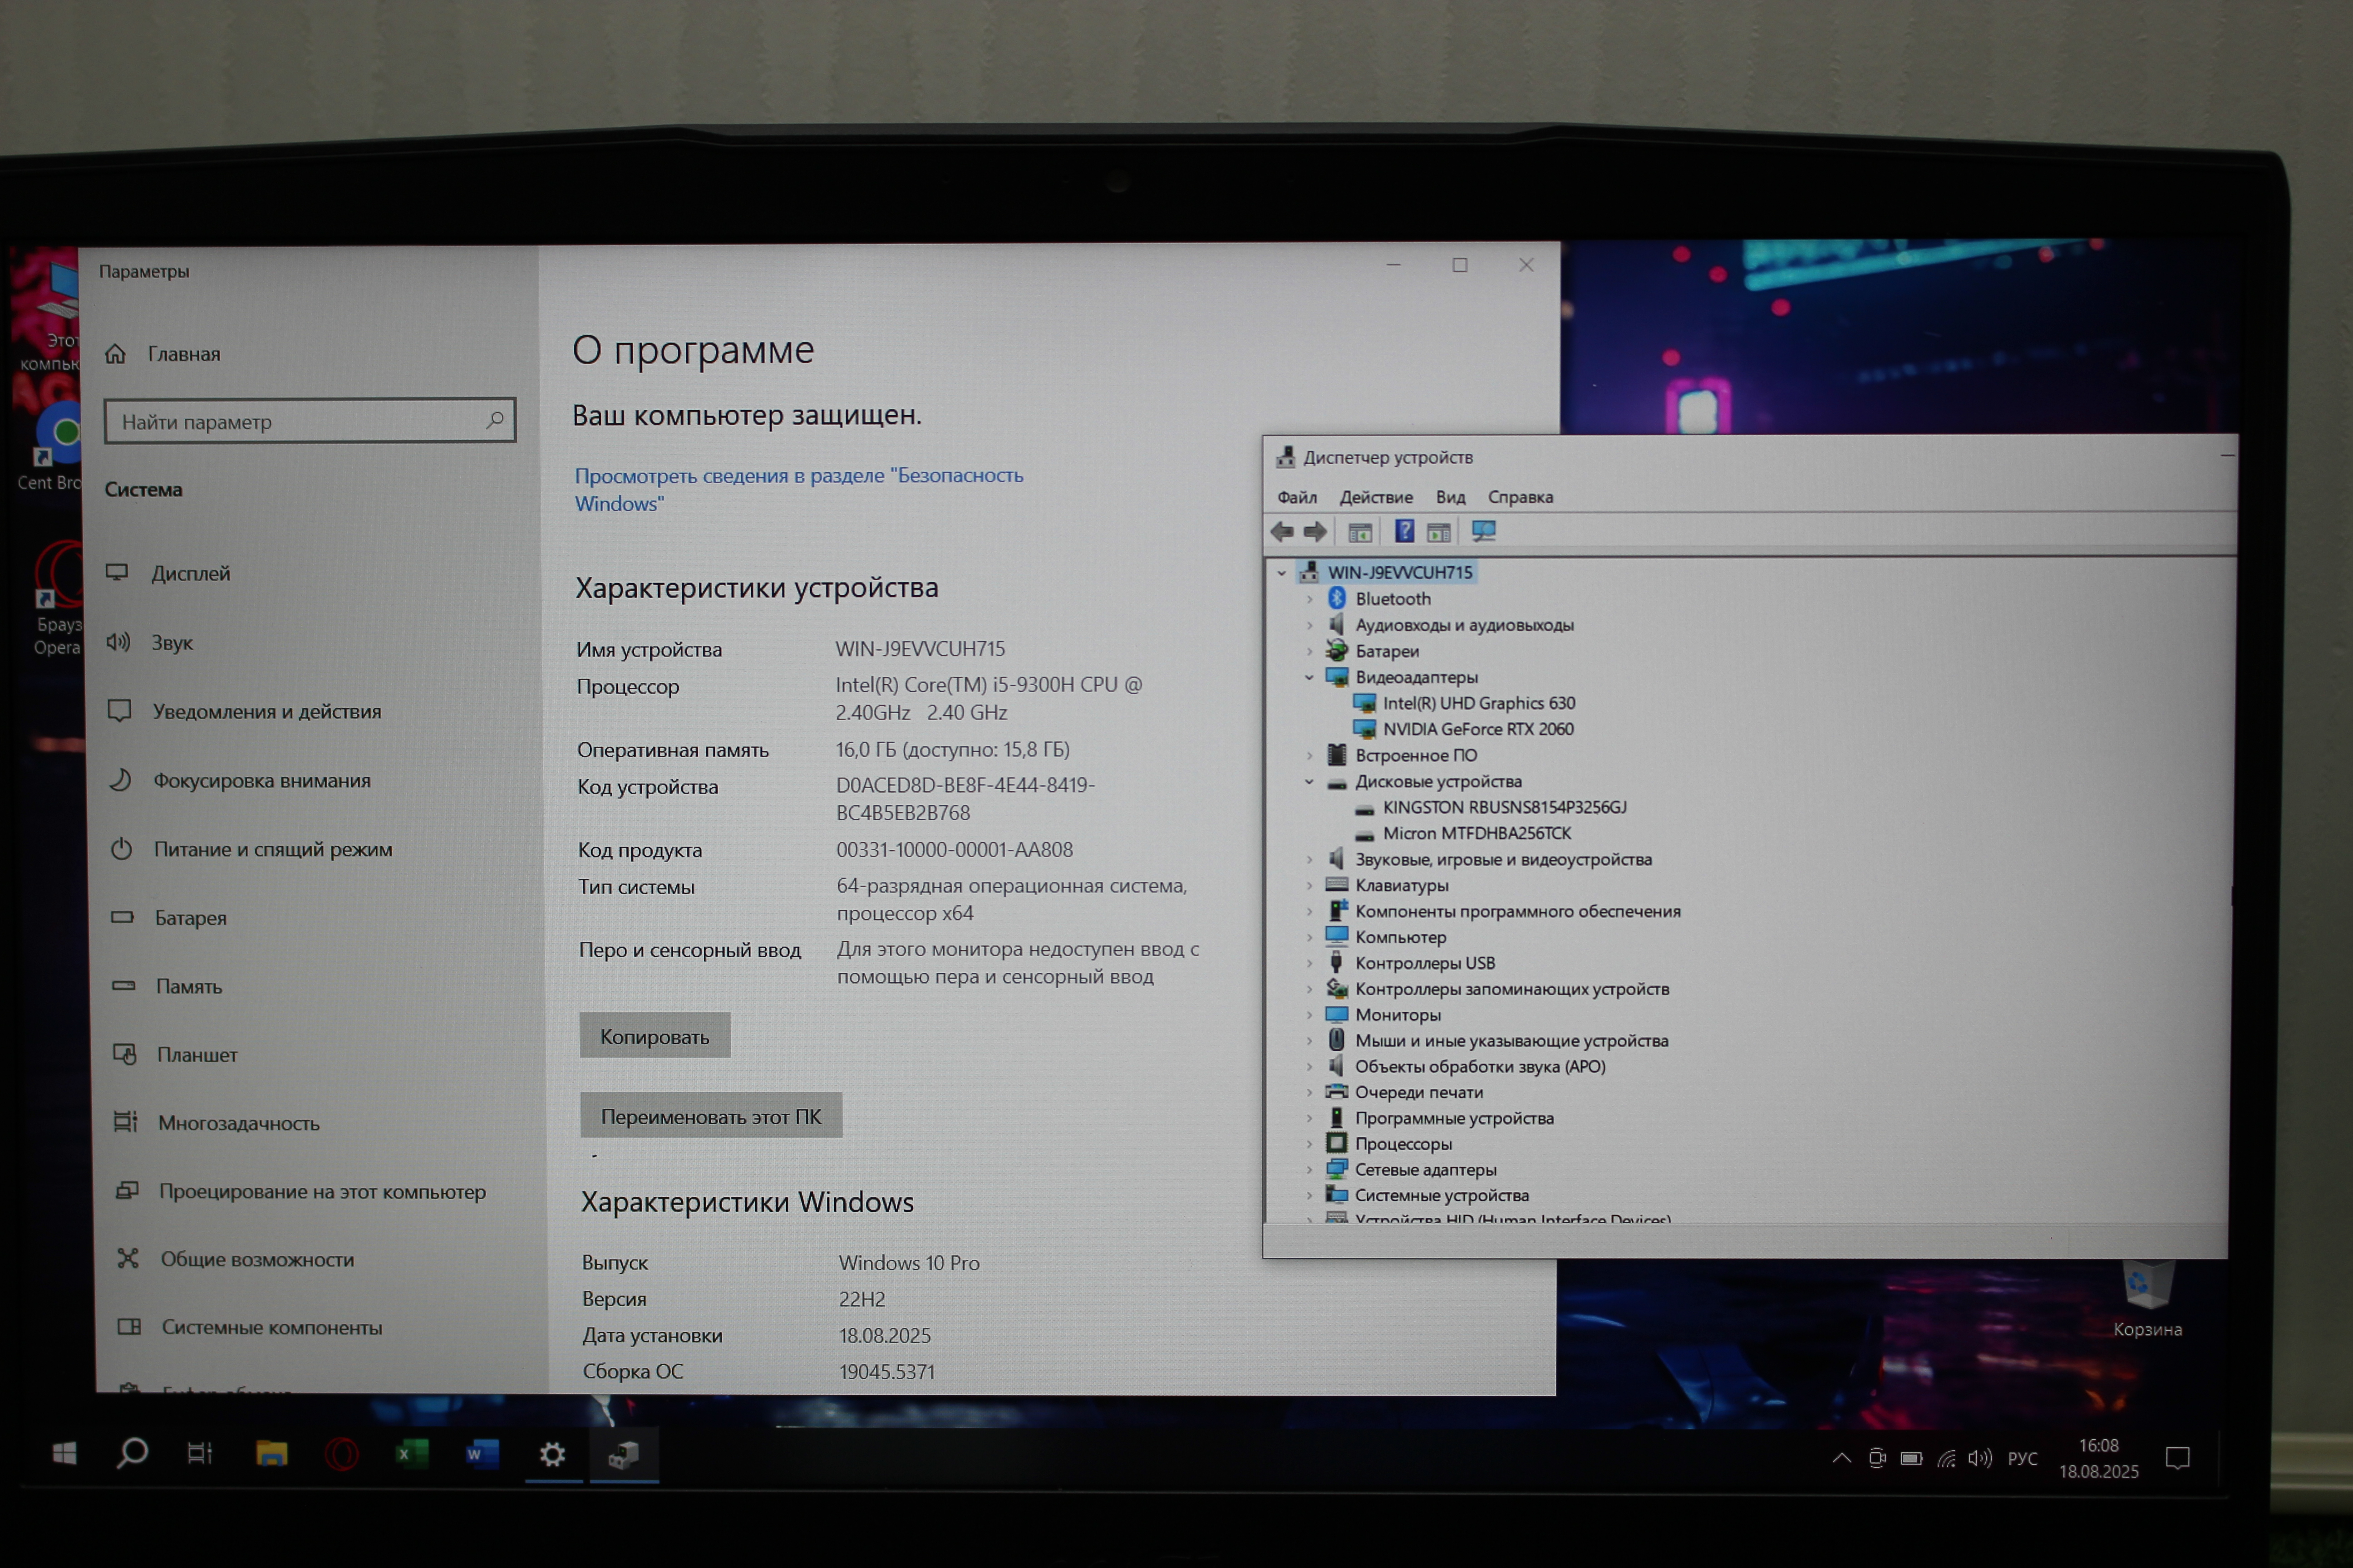Select NVIDIA GeForce RTX 2060 device
This screenshot has height=1568, width=2353.
1477,729
